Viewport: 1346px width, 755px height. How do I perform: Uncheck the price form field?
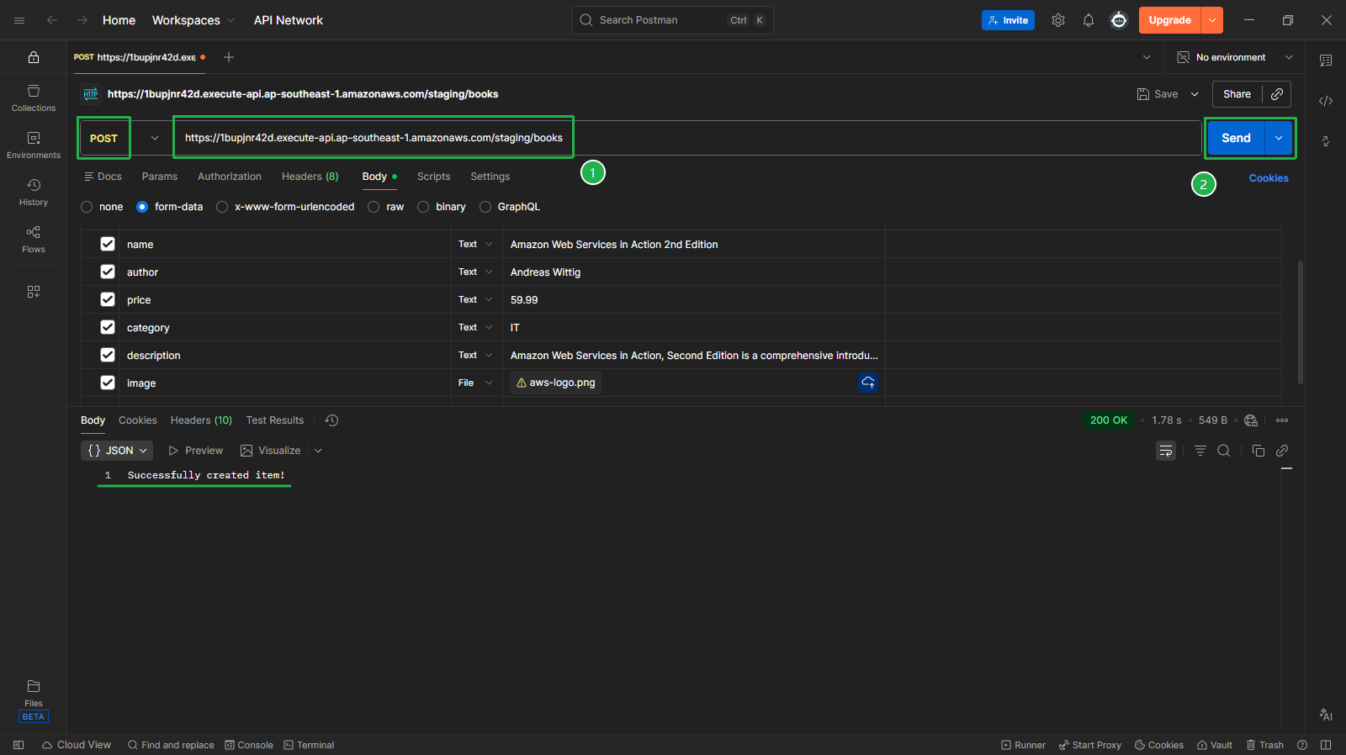pos(108,299)
